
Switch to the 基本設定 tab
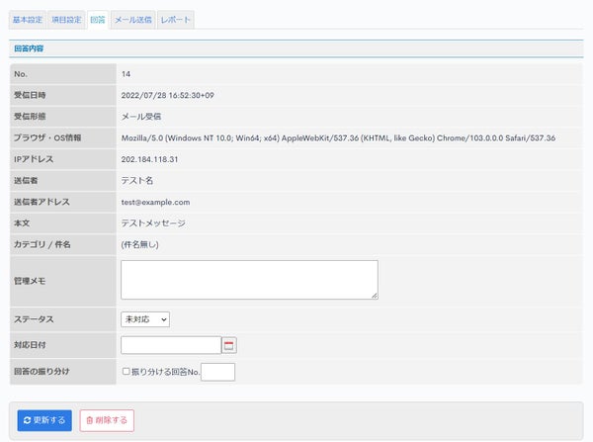point(28,20)
